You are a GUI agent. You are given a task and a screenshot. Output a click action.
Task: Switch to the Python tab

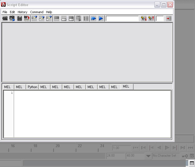pos(32,87)
